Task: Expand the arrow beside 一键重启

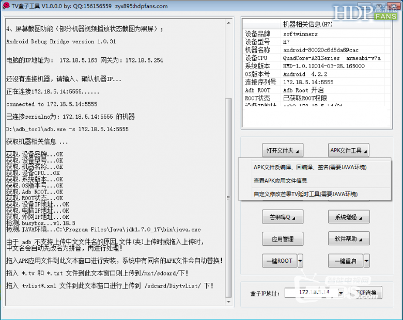Action: tap(366, 261)
